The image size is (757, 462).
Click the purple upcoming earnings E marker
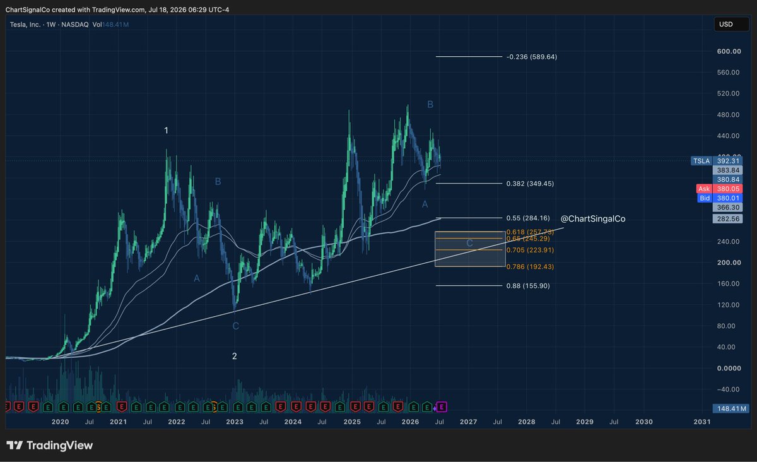[x=442, y=406]
